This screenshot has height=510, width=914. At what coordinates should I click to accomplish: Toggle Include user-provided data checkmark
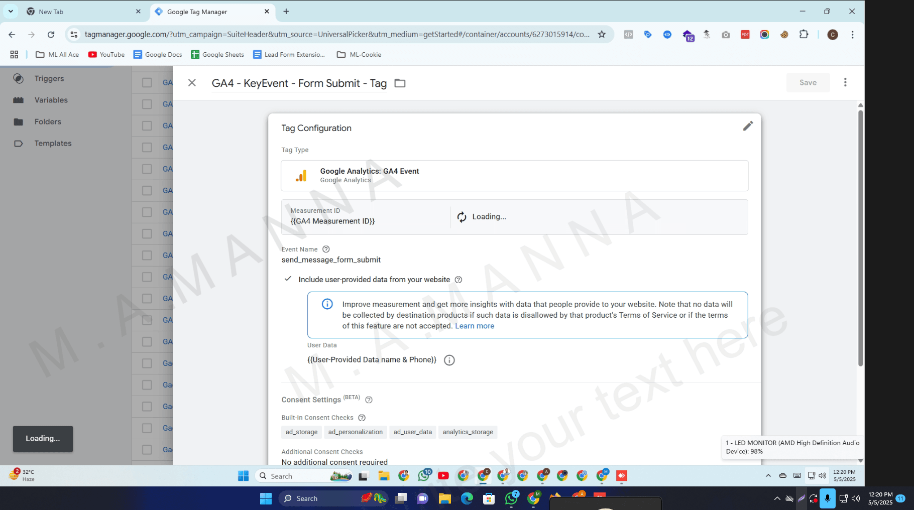coord(288,279)
